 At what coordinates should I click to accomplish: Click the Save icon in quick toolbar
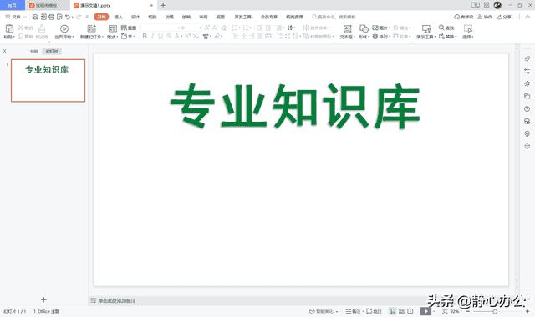coord(35,17)
